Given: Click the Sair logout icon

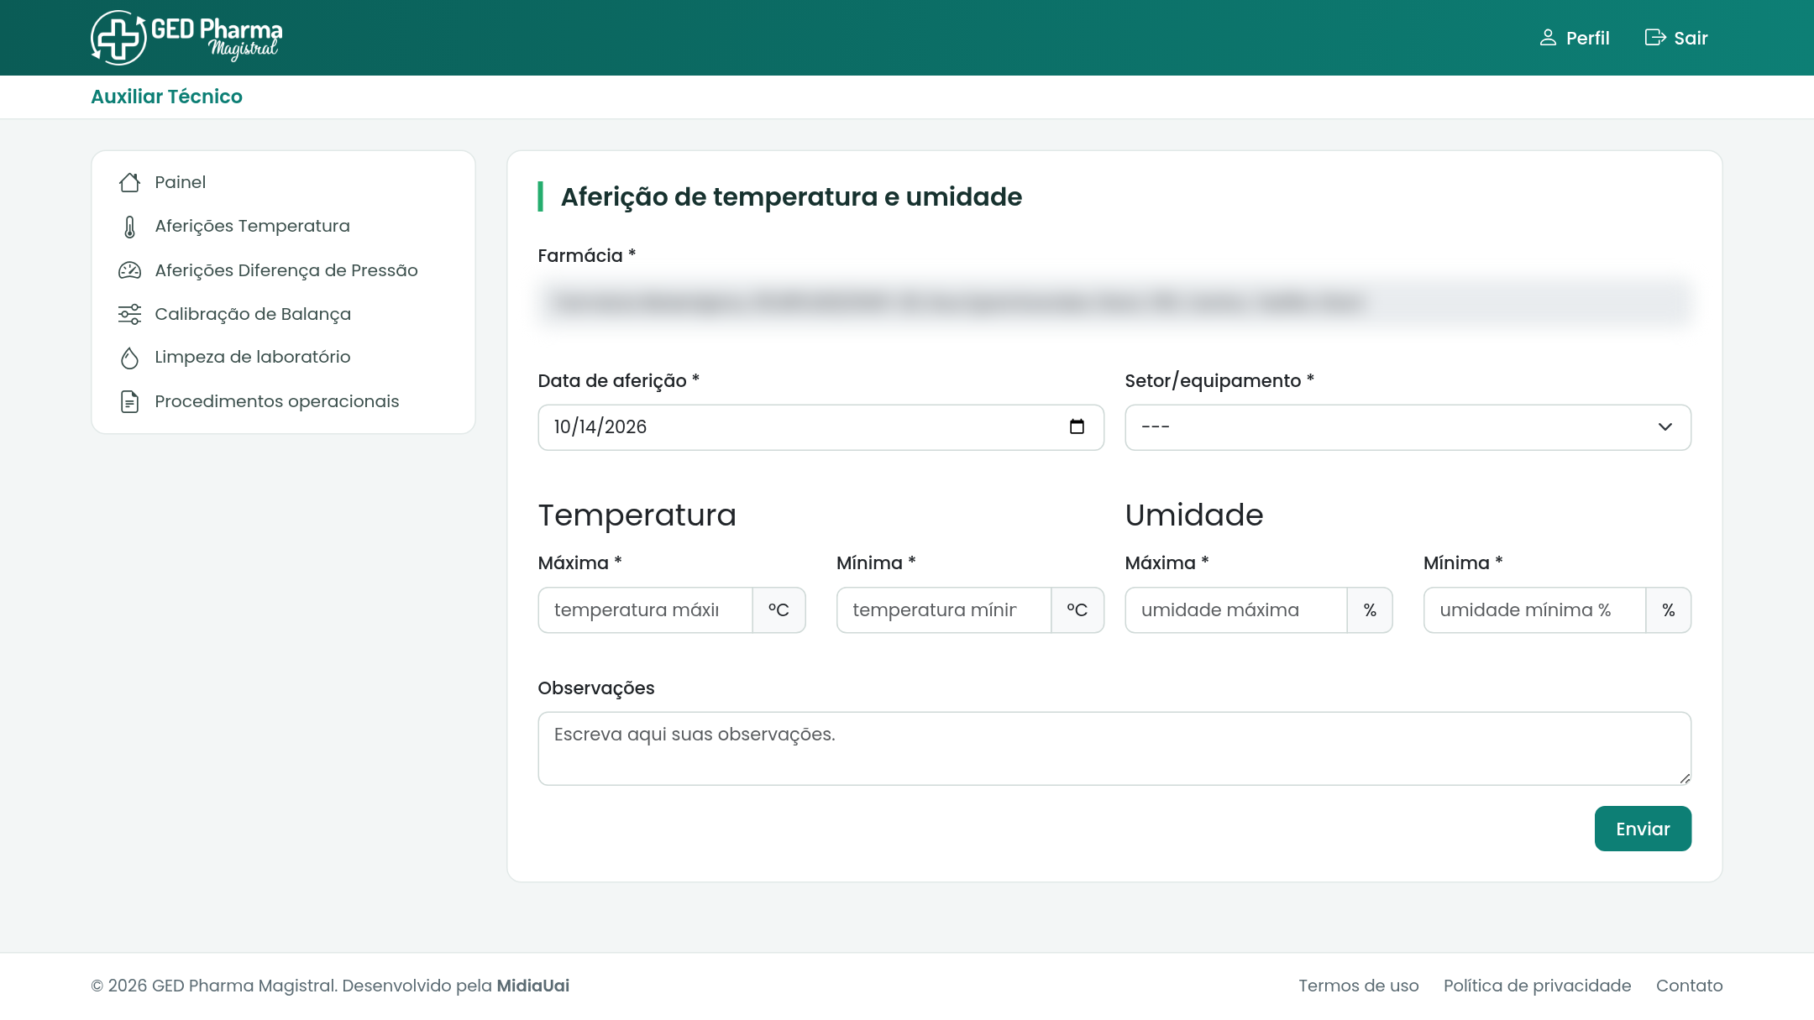Looking at the screenshot, I should (1654, 38).
